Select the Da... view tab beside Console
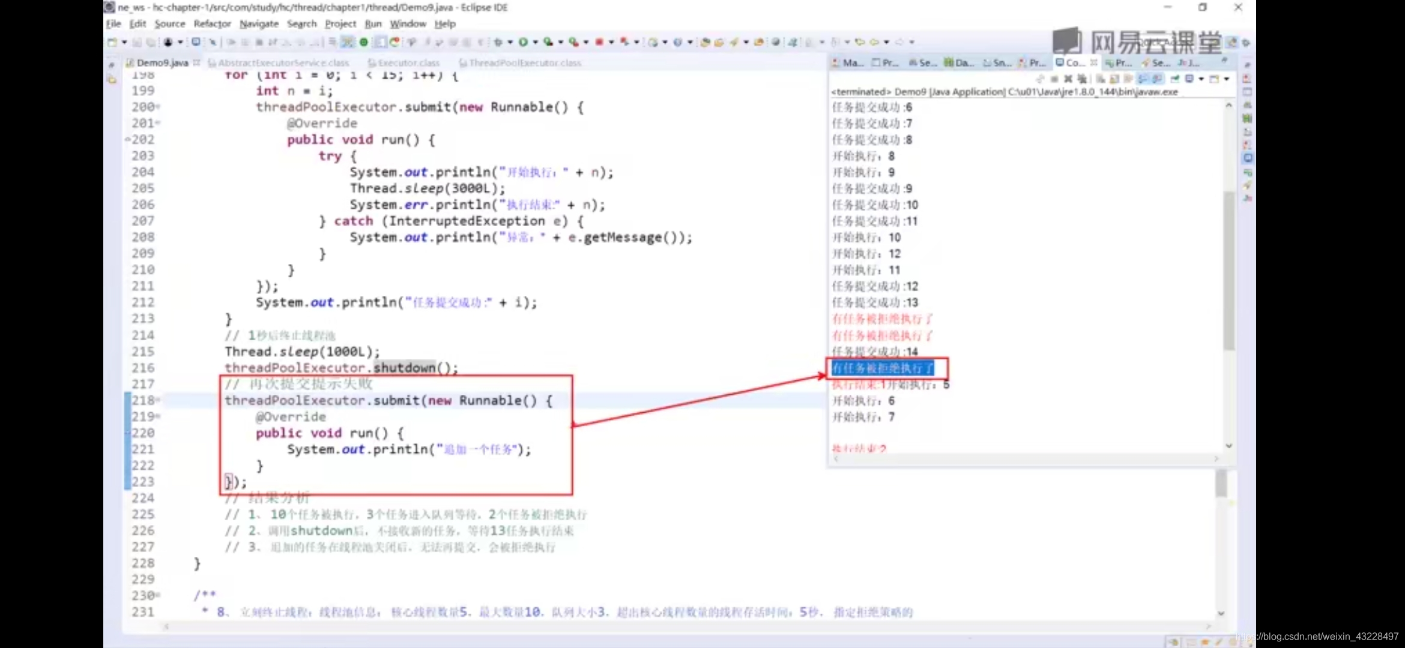This screenshot has width=1405, height=648. (959, 62)
